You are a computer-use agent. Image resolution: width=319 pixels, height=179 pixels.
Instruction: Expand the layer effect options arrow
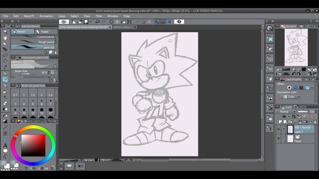point(312,88)
